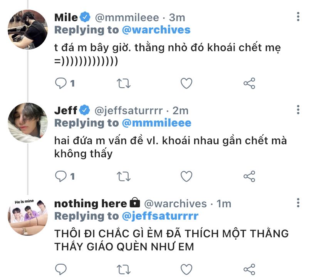The image size is (319, 280).
Task: Retweet the nothing here tweet
Action: coord(124,269)
